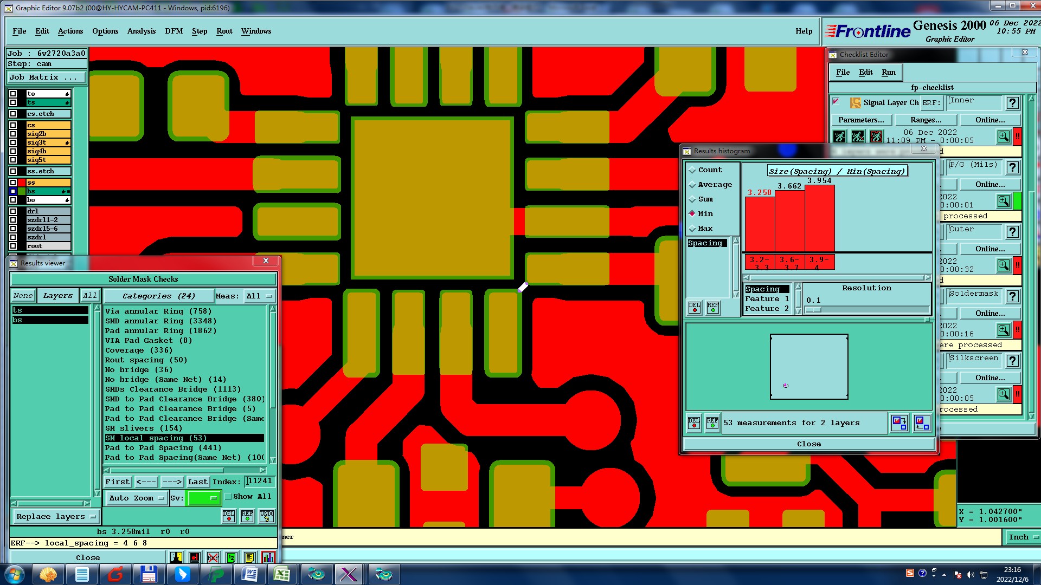Viewport: 1041px width, 585px height.
Task: Enable the Show All checkbox
Action: 228,497
